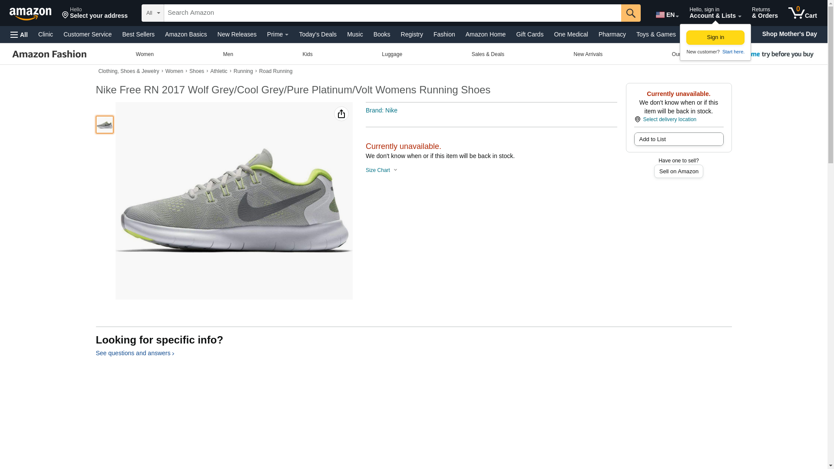Screen dimensions: 834x469
Task: Expand the search category All dropdown
Action: (x=153, y=13)
